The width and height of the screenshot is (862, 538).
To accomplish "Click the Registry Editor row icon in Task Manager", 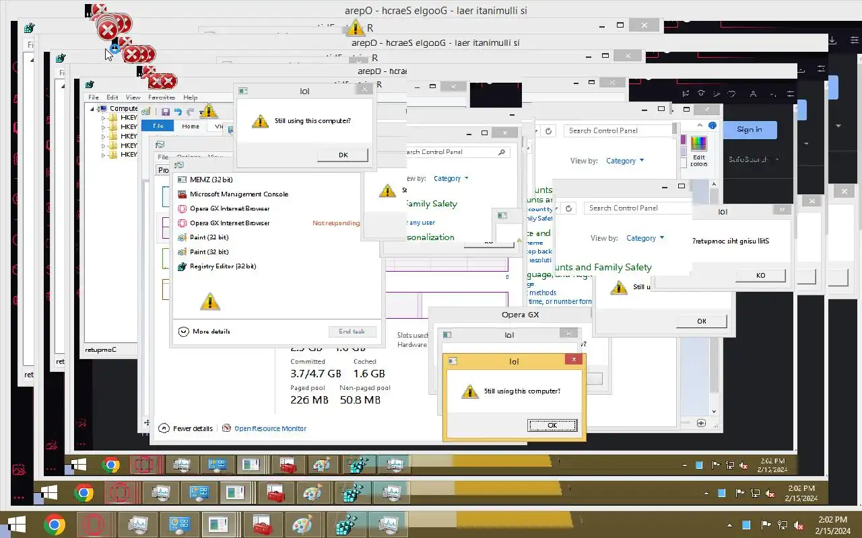I will coord(182,266).
